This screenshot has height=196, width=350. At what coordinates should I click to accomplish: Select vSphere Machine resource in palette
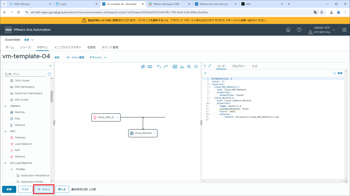click(x=20, y=112)
